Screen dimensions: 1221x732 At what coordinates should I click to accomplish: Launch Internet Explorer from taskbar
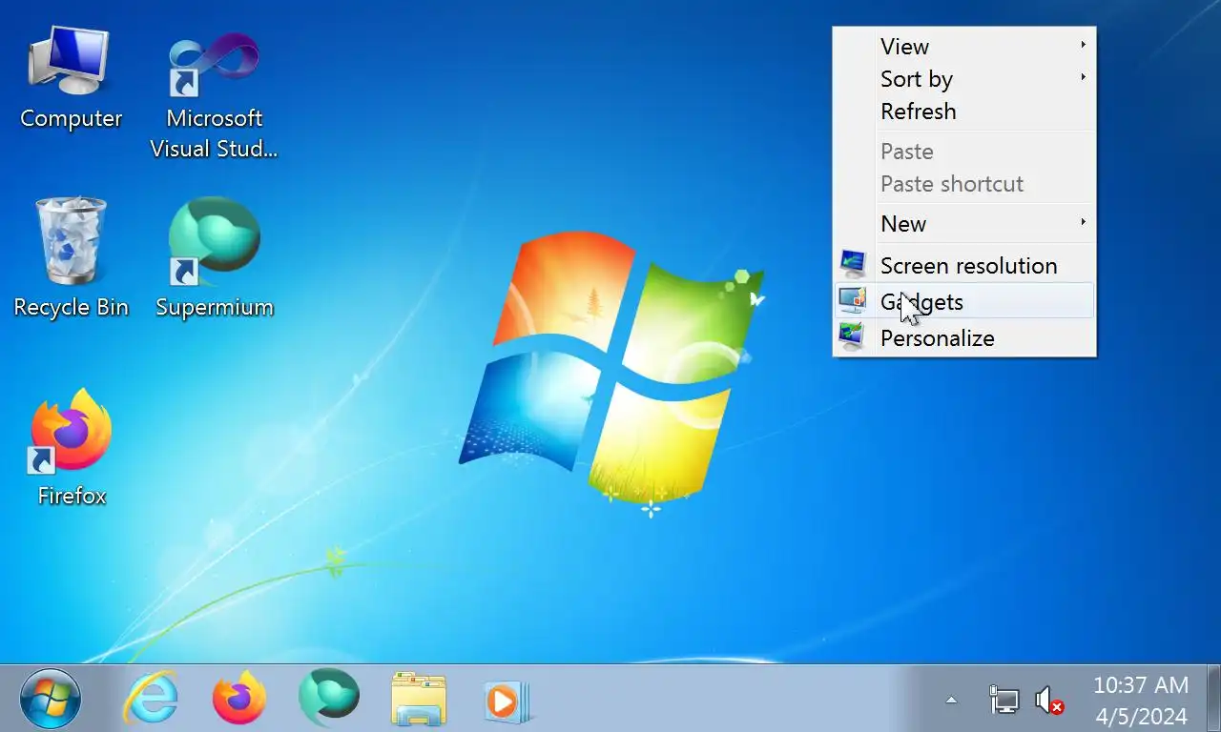click(x=150, y=699)
